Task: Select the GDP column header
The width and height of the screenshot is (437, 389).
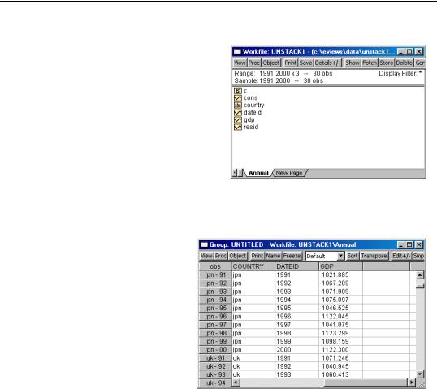Action: click(340, 266)
